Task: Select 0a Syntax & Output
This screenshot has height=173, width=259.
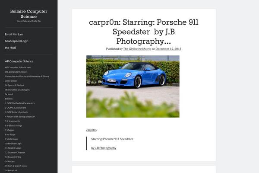Action: point(14,85)
